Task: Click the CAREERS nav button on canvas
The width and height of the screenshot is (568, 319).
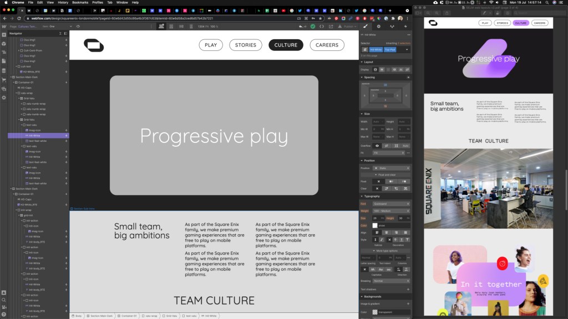Action: pyautogui.click(x=327, y=45)
